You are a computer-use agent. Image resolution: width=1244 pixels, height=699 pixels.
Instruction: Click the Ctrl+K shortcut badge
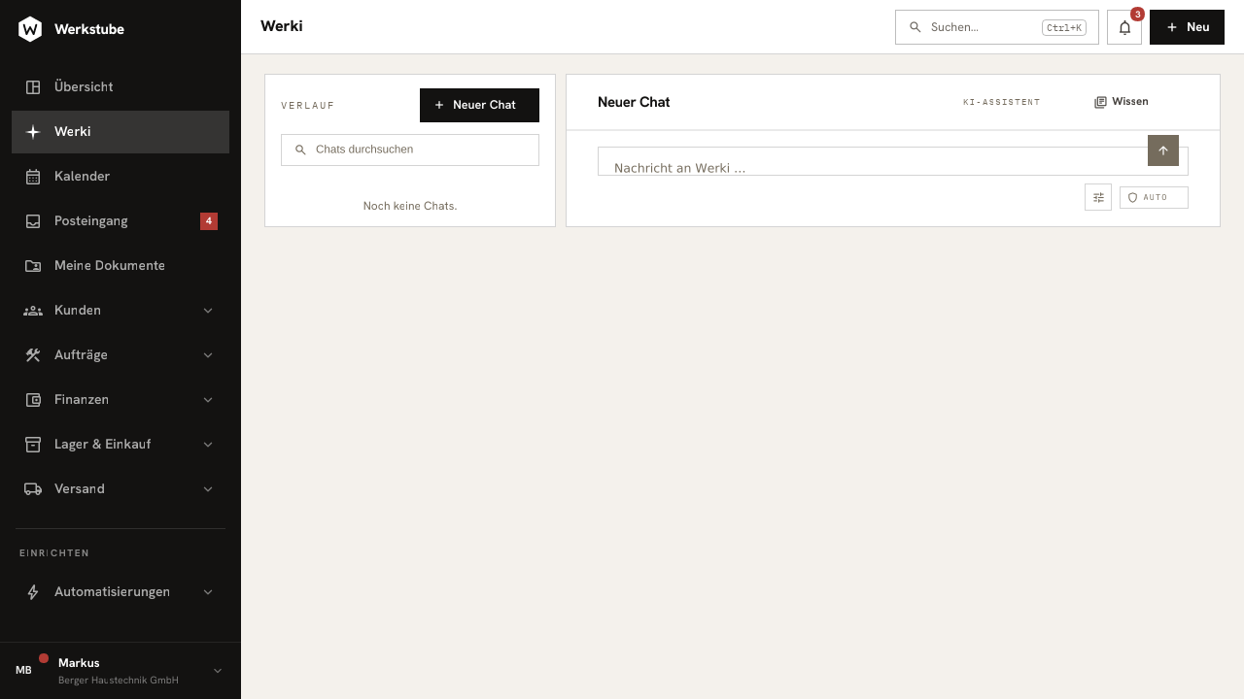(x=1064, y=27)
